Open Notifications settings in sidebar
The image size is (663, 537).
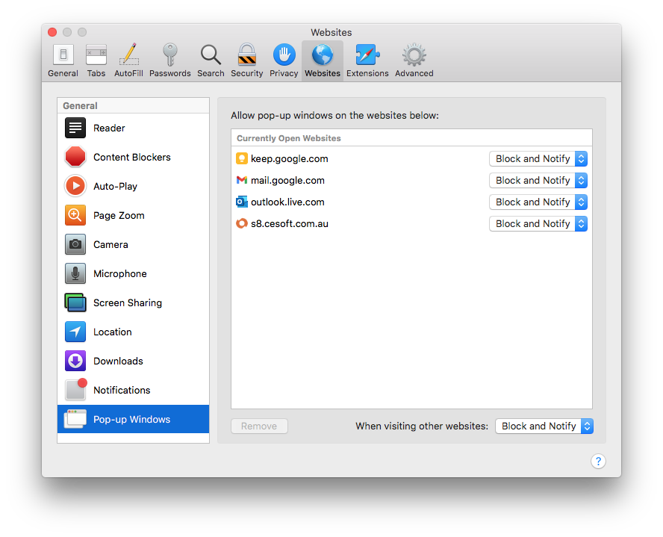coord(122,390)
